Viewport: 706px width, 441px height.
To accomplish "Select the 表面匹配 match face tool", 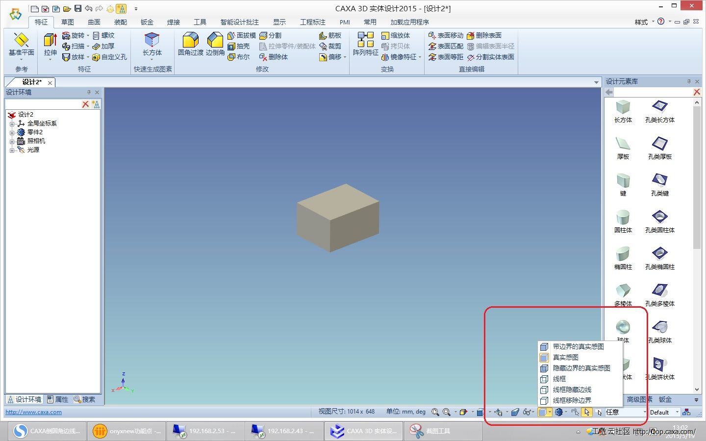I will 446,46.
